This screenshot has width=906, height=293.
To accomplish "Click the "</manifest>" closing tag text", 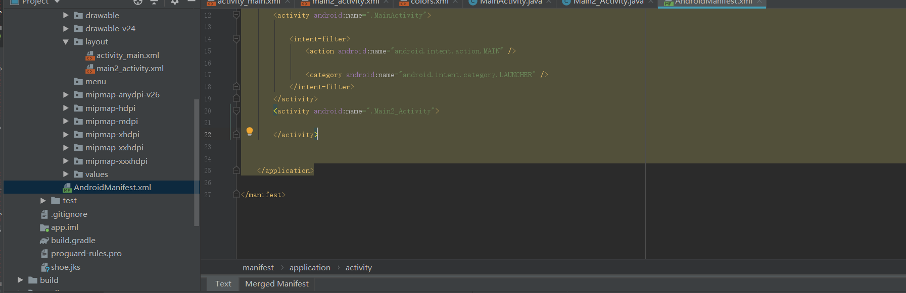I will (x=263, y=195).
